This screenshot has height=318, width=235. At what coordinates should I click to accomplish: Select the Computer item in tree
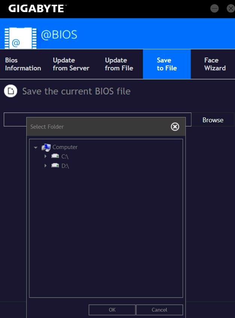65,147
